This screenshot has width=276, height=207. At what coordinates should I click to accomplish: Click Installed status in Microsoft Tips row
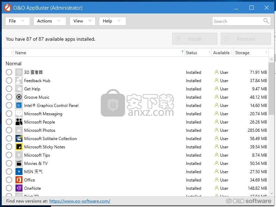[194, 155]
